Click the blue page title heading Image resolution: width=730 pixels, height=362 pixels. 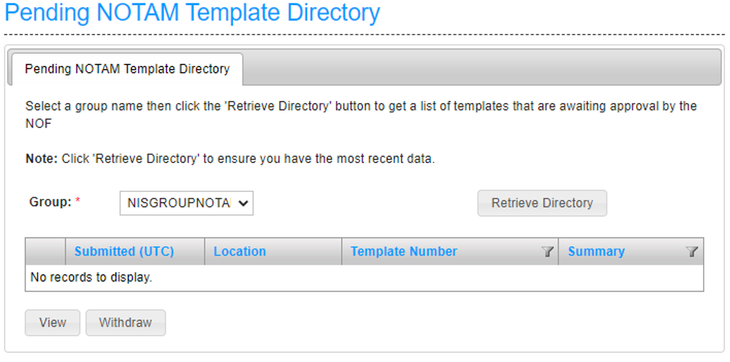click(x=193, y=13)
